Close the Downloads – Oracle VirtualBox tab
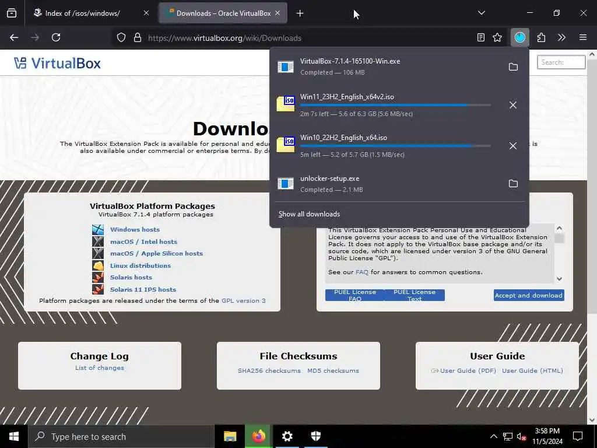 [x=278, y=13]
